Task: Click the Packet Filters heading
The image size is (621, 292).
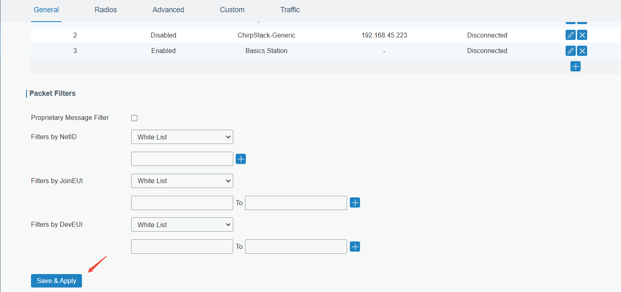Action: pyautogui.click(x=53, y=93)
